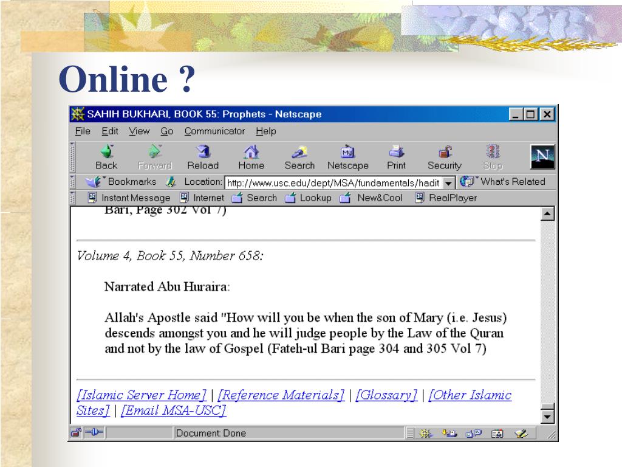Click the scrollbar down arrow
The height and width of the screenshot is (467, 622).
[x=547, y=417]
